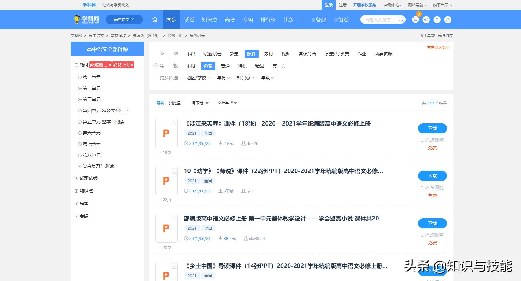Select the 试题试卷 category filter

pos(212,54)
